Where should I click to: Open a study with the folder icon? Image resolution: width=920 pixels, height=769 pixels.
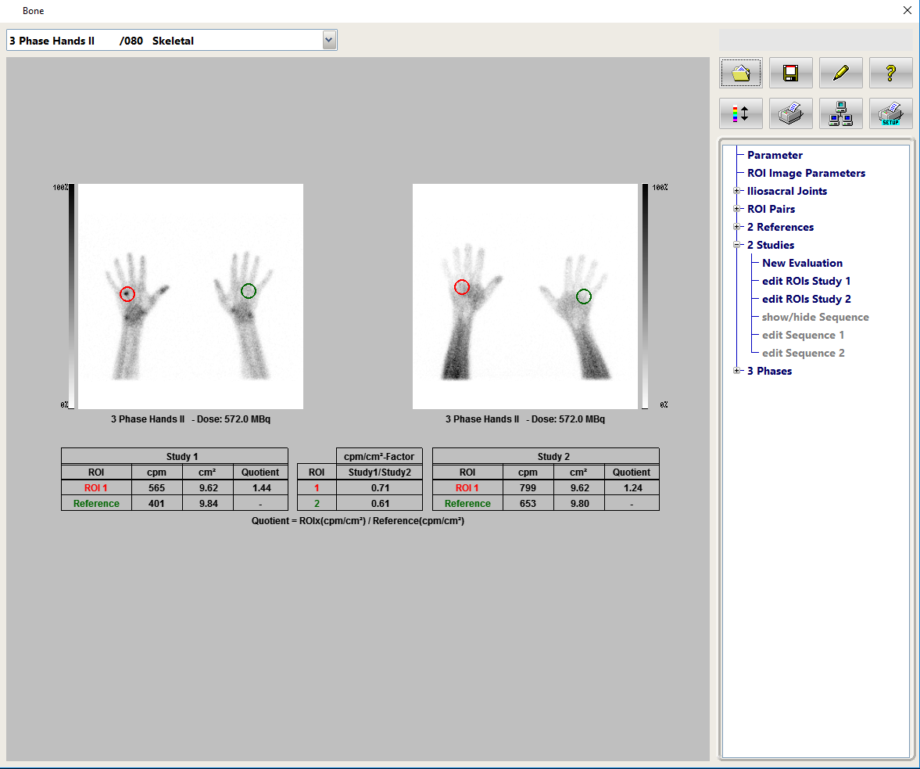[x=740, y=74]
